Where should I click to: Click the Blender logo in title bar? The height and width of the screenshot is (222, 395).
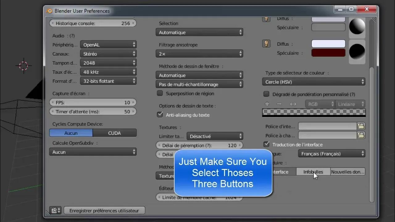pyautogui.click(x=49, y=11)
